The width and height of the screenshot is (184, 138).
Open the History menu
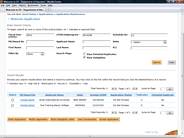(22, 5)
